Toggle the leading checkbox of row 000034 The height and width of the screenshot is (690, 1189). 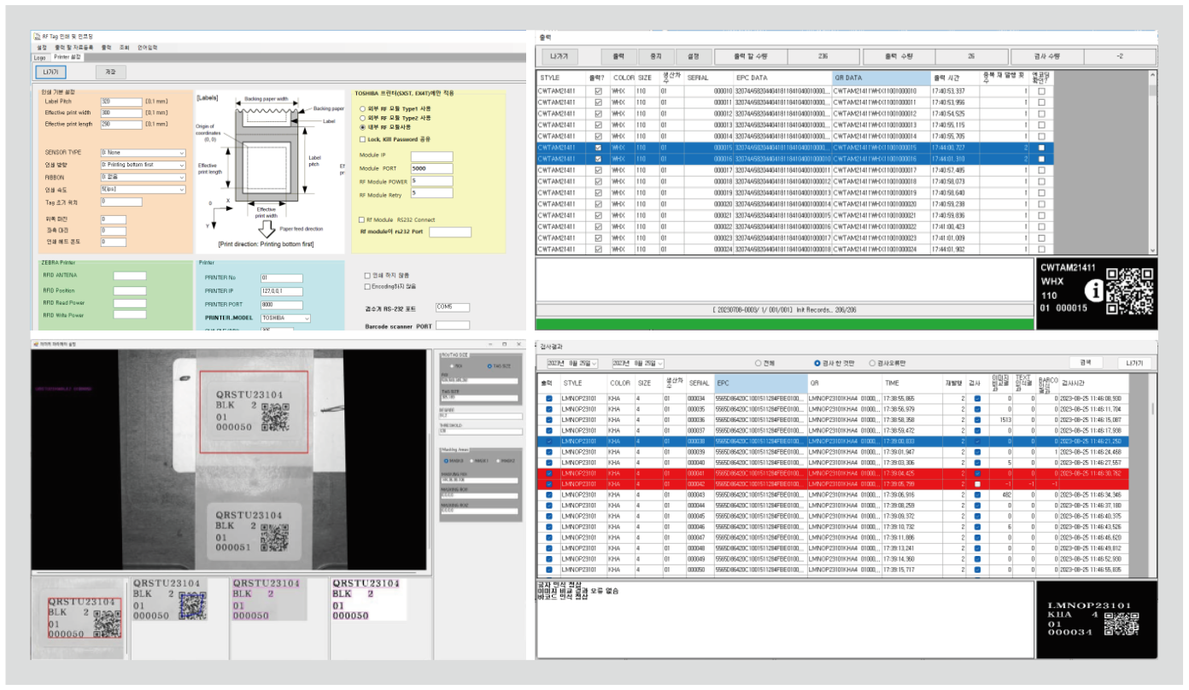point(549,398)
